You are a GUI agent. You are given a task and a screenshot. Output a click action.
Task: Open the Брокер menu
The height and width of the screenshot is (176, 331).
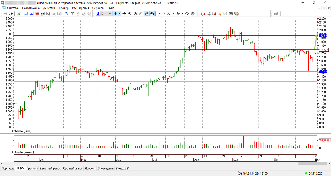click(64, 8)
